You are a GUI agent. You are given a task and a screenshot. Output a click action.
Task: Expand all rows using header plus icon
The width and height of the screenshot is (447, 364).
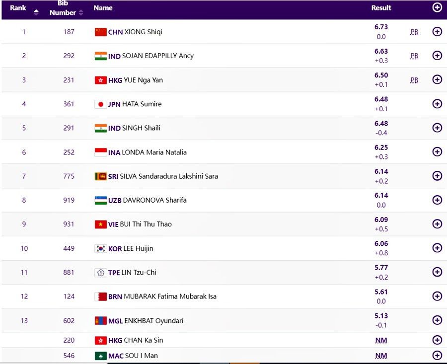[x=437, y=7]
